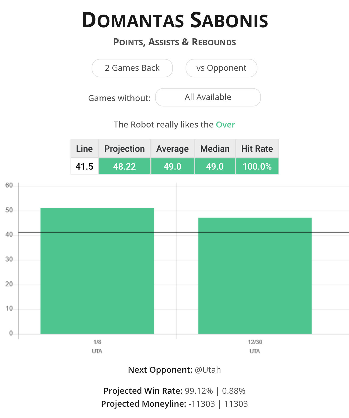Image resolution: width=349 pixels, height=418 pixels.
Task: Click the 41.5 line value cell
Action: coord(85,166)
